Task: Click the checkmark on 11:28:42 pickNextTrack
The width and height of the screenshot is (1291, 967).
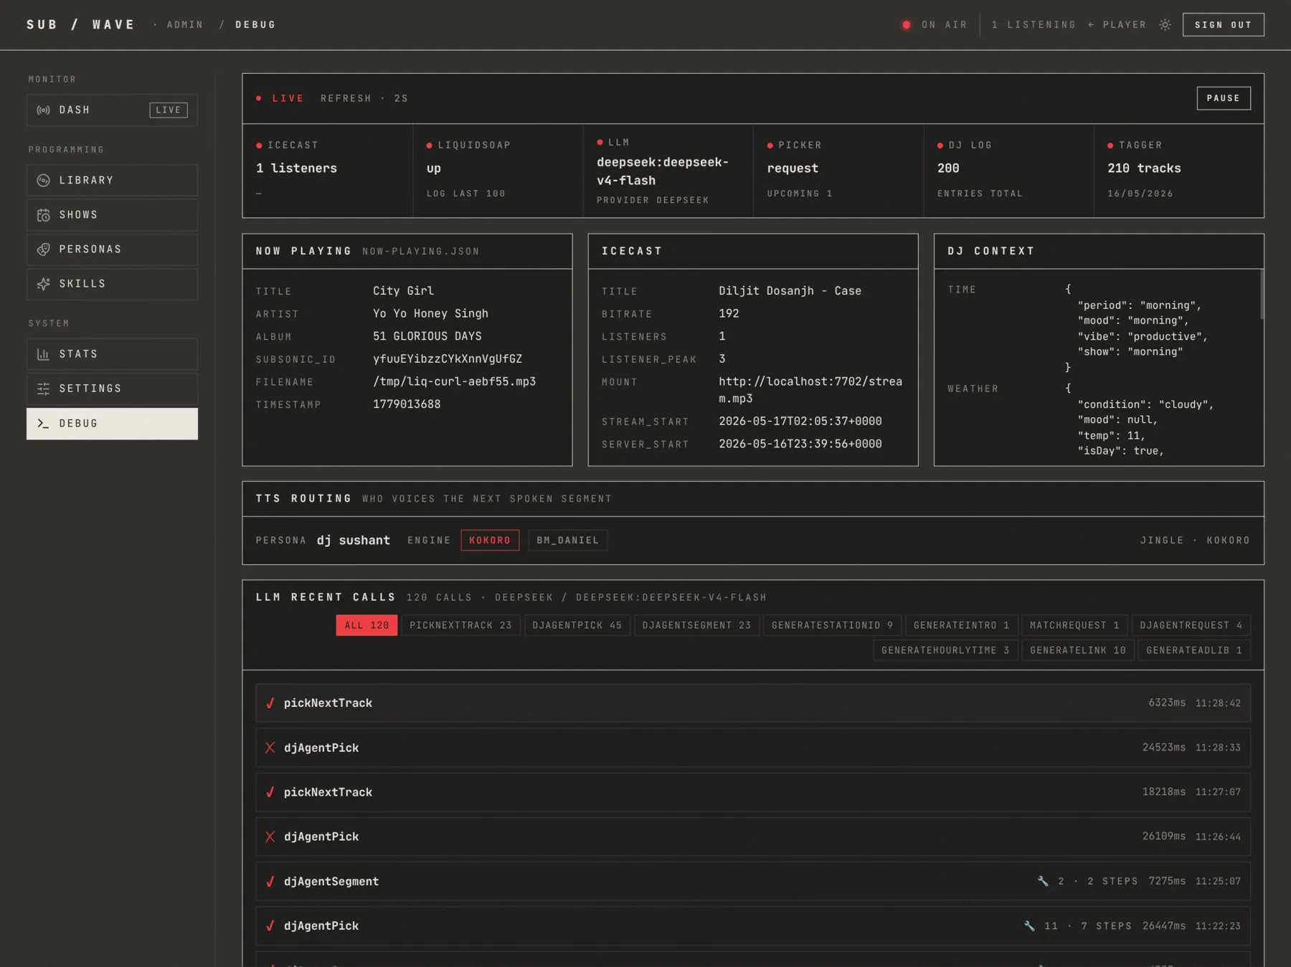Action: (x=270, y=703)
